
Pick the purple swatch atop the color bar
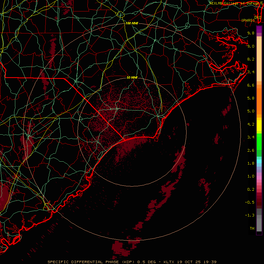coord(259,29)
